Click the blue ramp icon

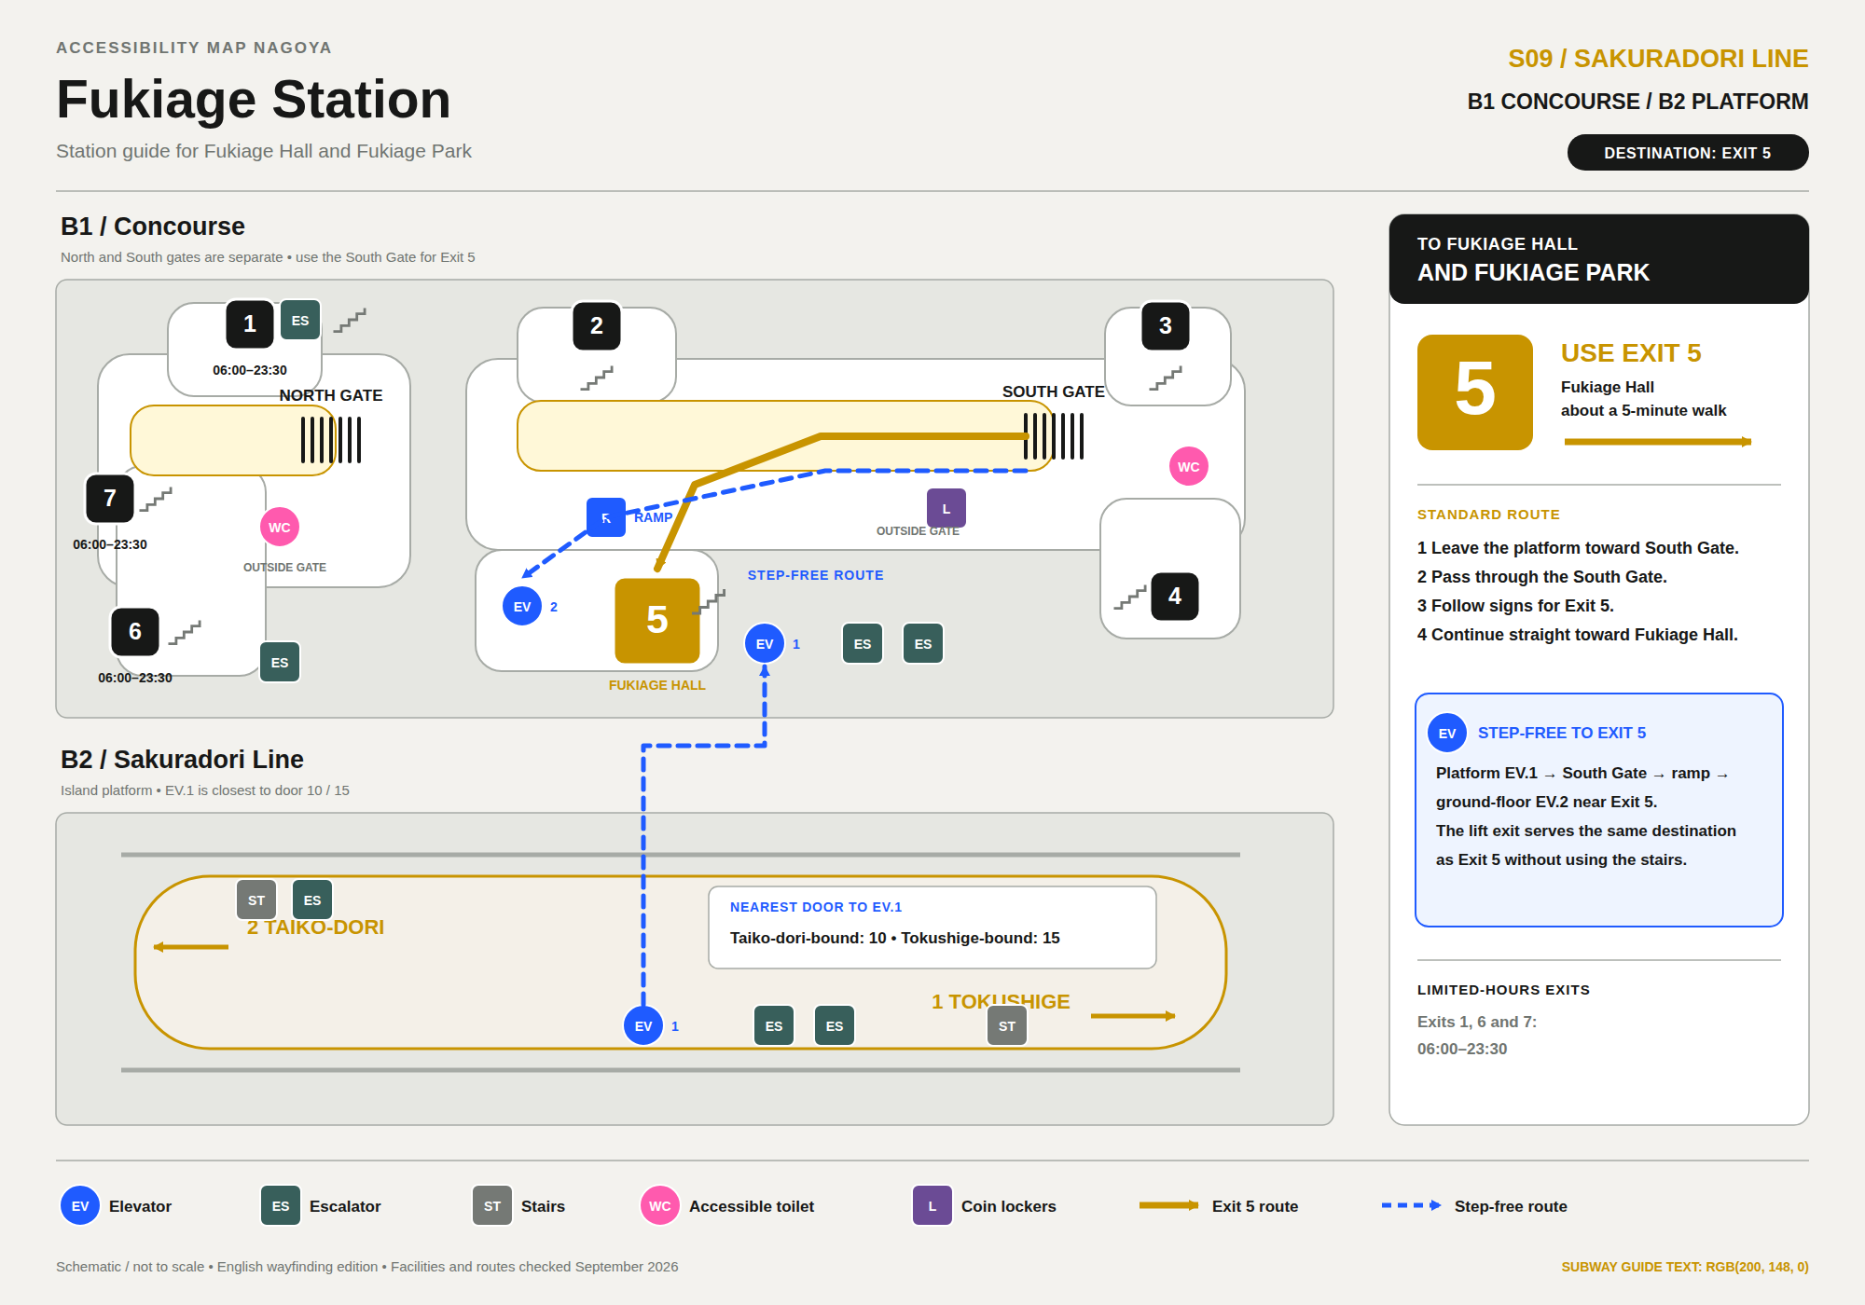(606, 517)
